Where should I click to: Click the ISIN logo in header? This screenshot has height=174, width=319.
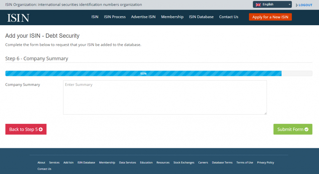(18, 18)
